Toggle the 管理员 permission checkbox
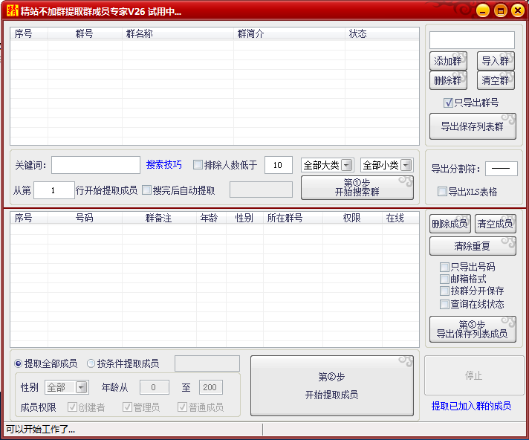This screenshot has width=529, height=440. pyautogui.click(x=127, y=407)
